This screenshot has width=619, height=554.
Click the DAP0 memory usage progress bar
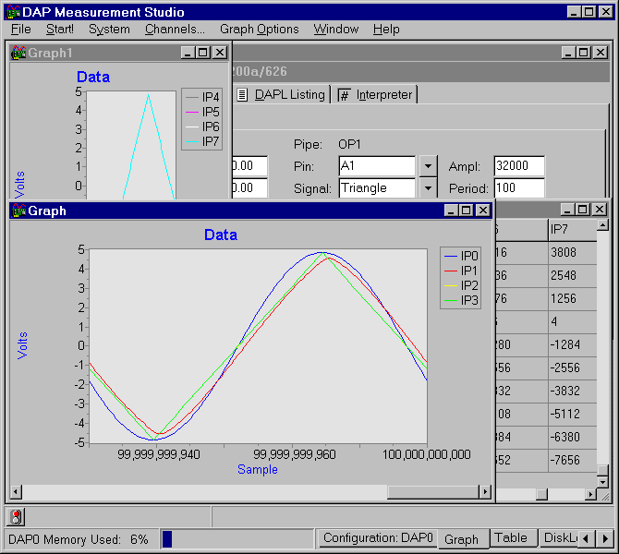point(237,538)
